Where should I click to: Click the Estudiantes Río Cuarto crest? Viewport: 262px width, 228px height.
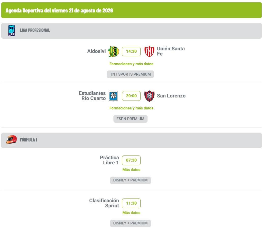tap(113, 96)
